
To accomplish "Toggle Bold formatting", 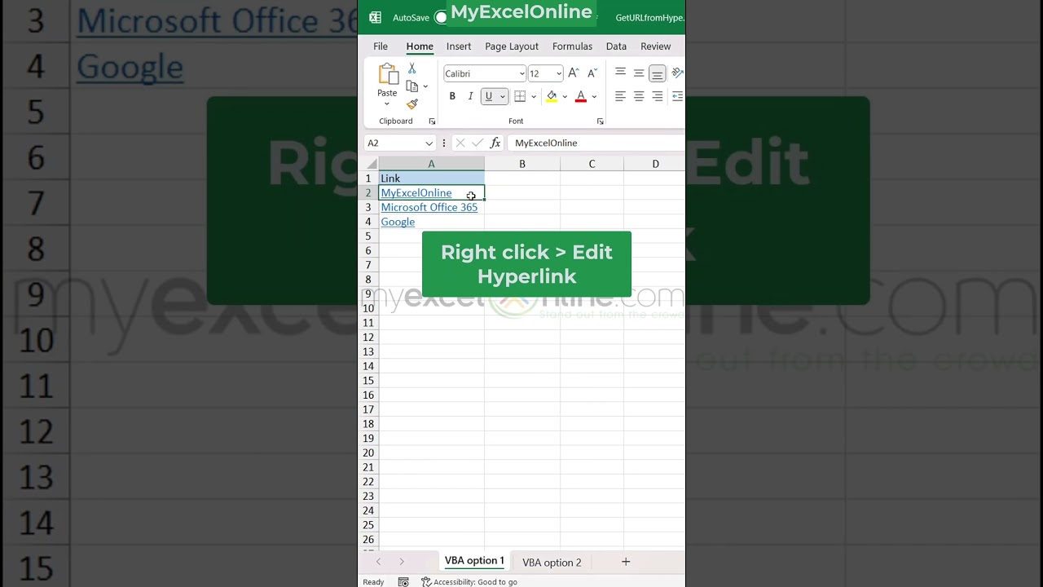I will [x=452, y=96].
